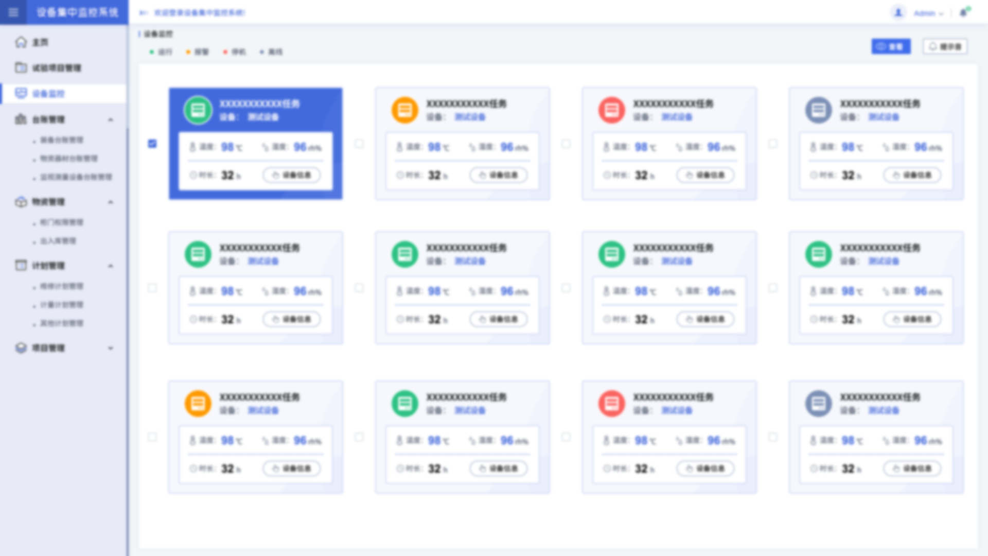988x556 pixels.
Task: Toggle the hamburger menu in the header
Action: pyautogui.click(x=13, y=12)
